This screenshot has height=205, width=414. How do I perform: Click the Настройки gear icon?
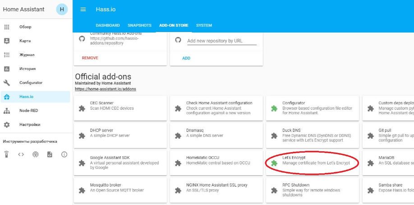pyautogui.click(x=7, y=125)
